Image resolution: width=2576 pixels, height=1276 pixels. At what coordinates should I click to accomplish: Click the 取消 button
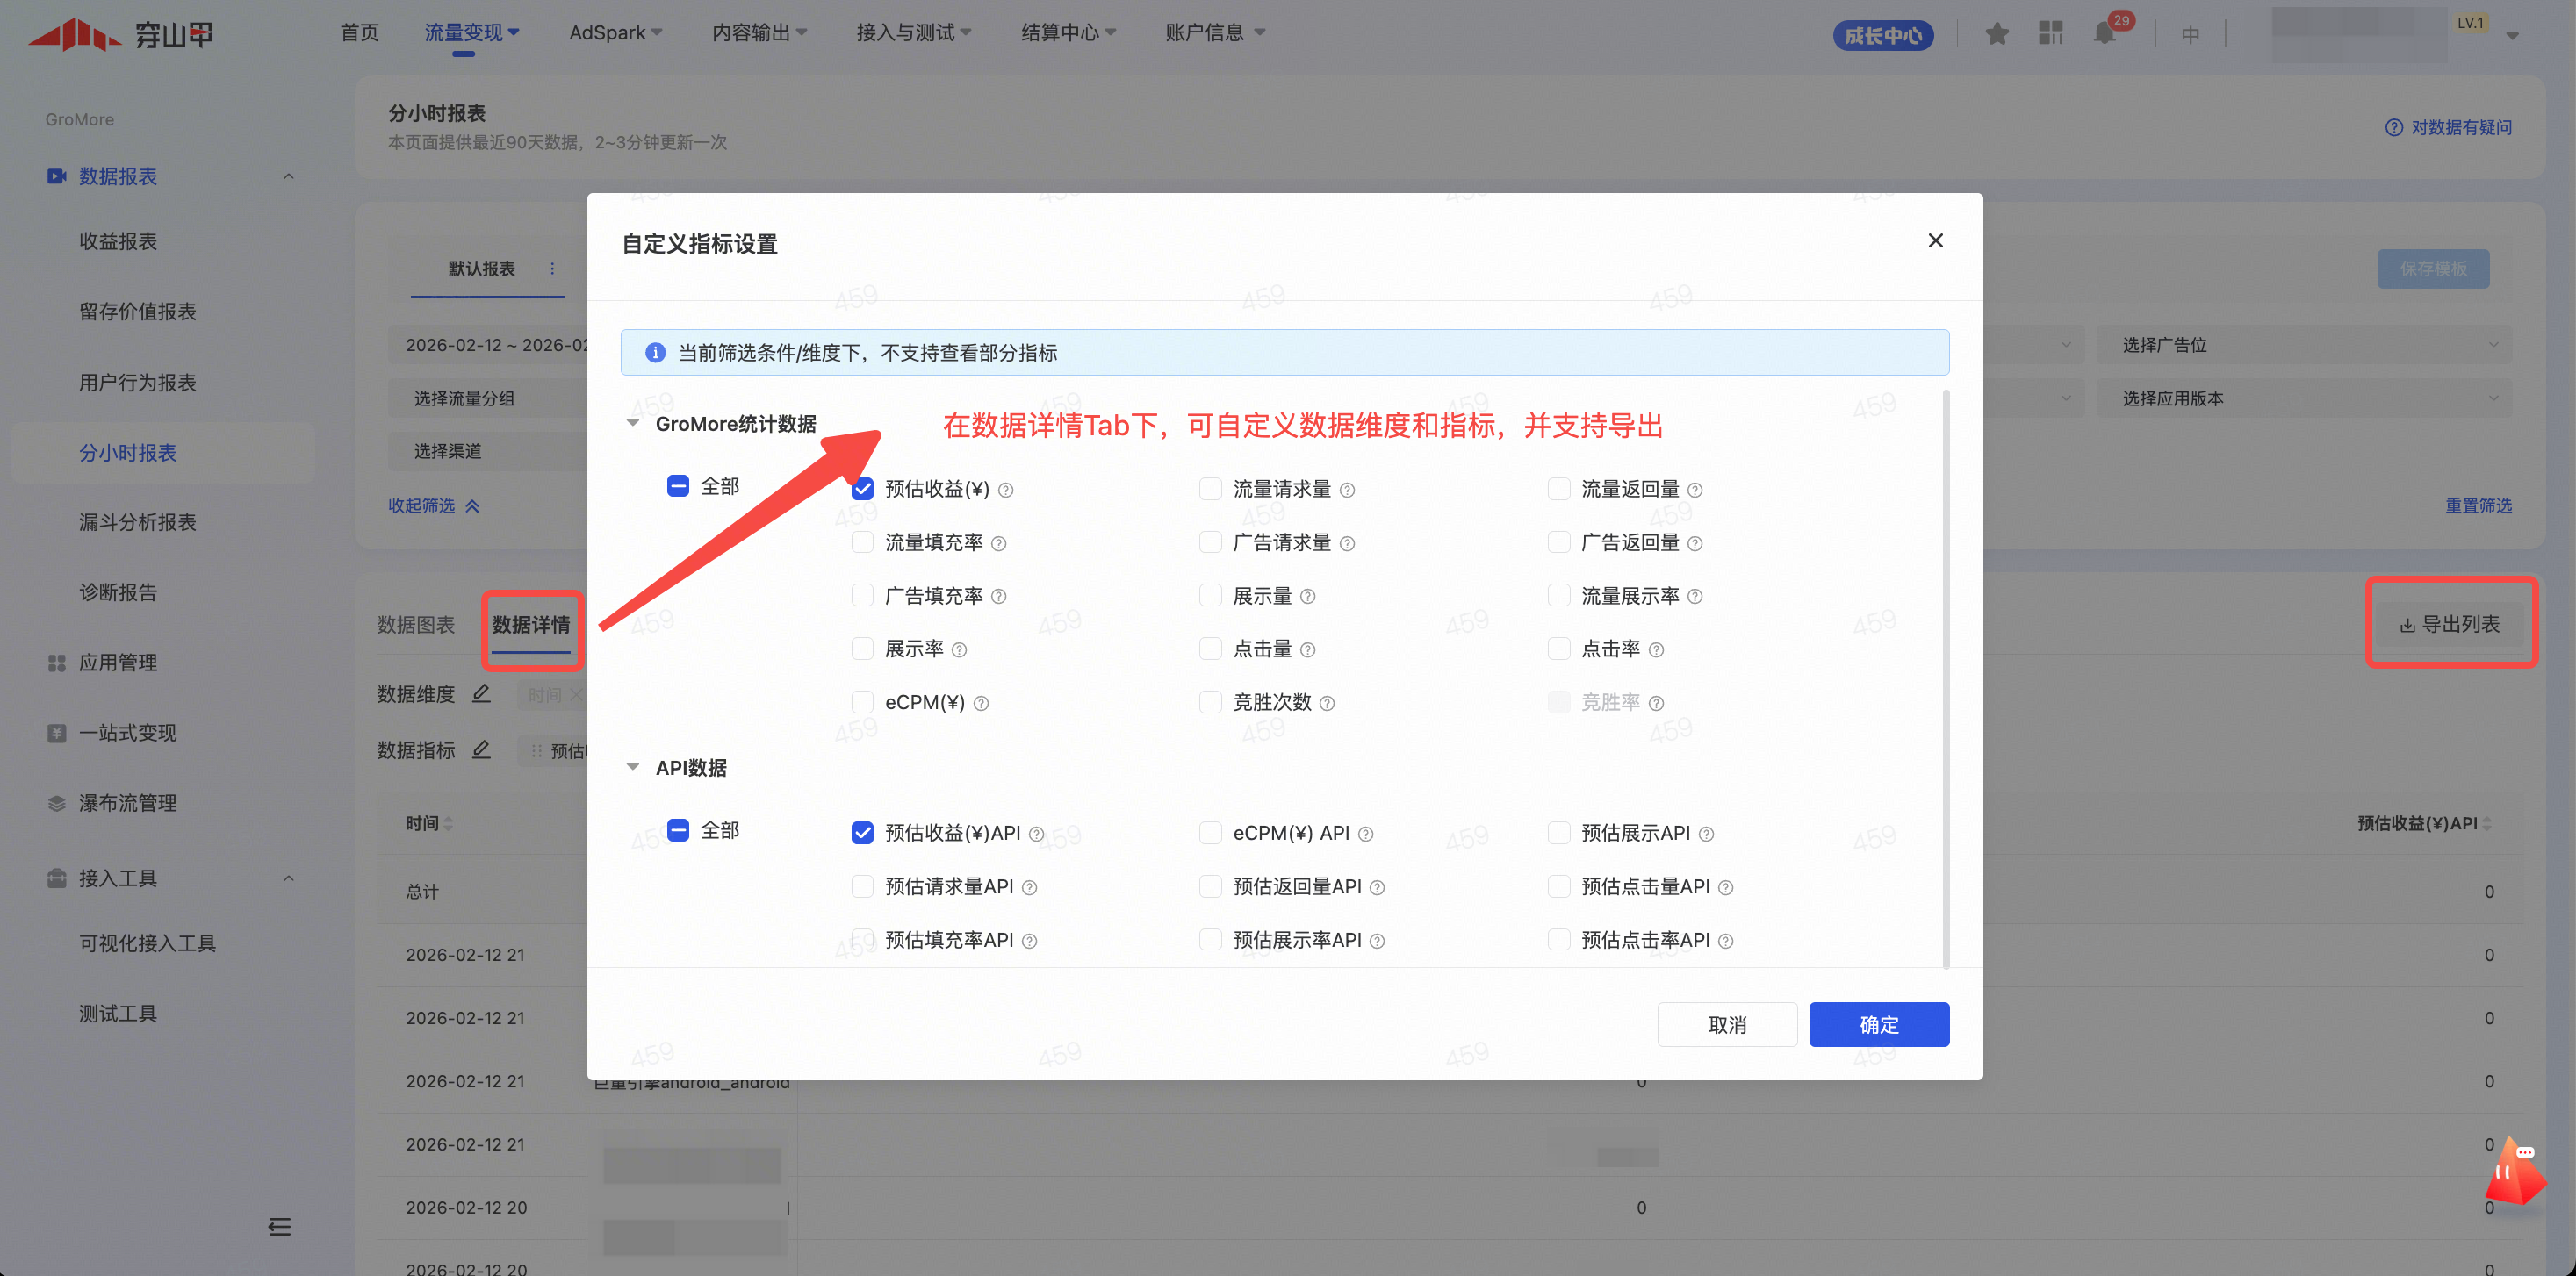1726,1024
